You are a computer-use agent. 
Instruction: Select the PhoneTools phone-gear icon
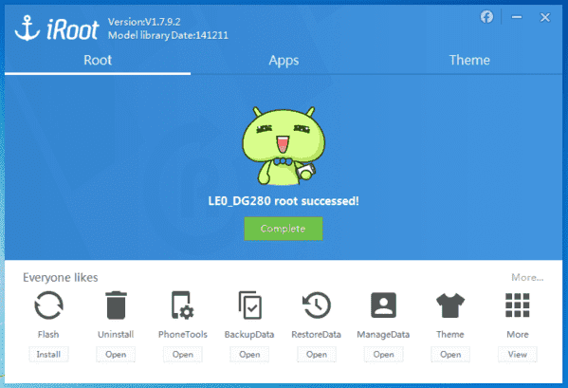click(x=183, y=305)
